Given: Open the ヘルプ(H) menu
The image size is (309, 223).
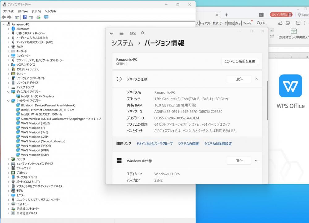Looking at the screenshot, I should [x=50, y=11].
